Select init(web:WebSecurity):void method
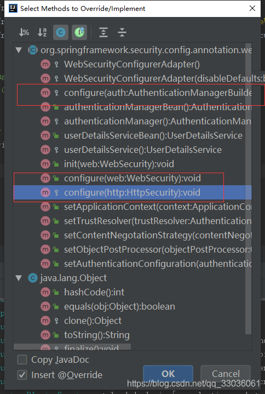 pos(132,164)
